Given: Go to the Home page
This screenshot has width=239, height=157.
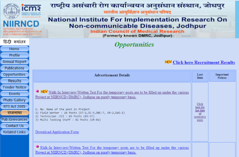Looking at the screenshot, I should [15, 49].
